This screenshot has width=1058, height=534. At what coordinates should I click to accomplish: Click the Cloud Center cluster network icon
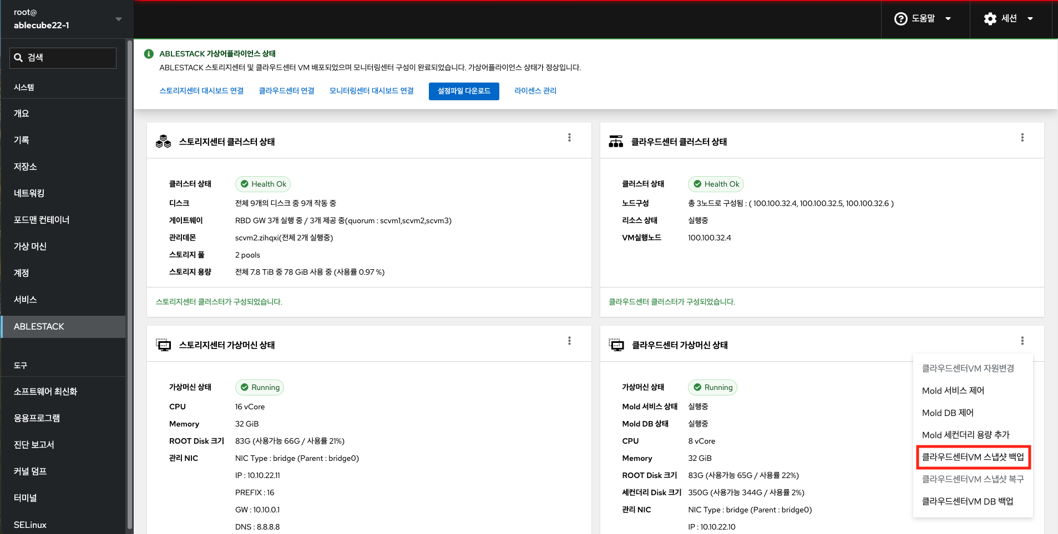616,142
